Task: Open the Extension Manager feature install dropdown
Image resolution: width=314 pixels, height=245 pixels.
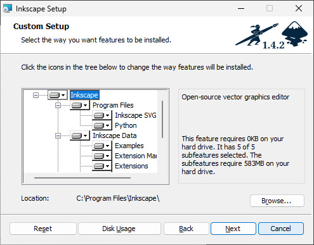Action: (102, 156)
